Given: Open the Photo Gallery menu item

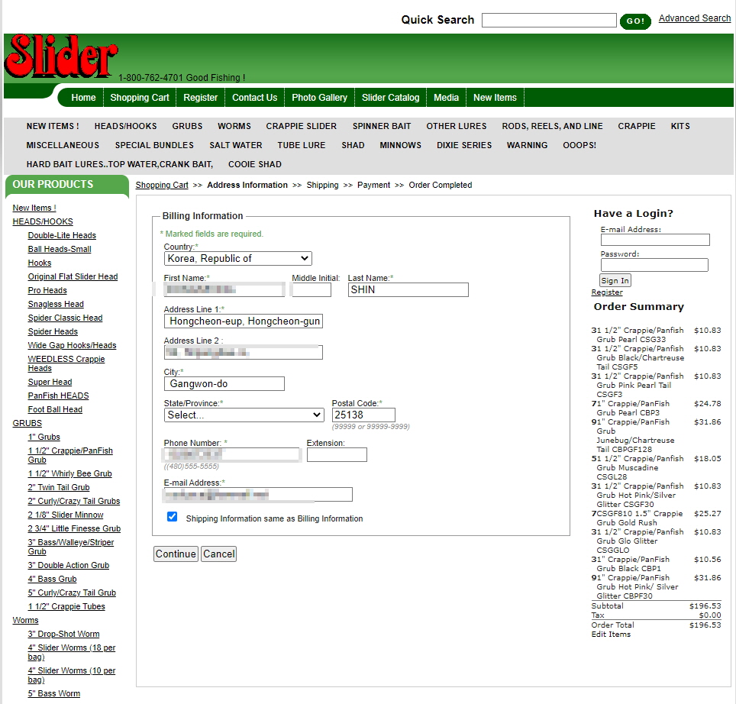Looking at the screenshot, I should point(319,98).
